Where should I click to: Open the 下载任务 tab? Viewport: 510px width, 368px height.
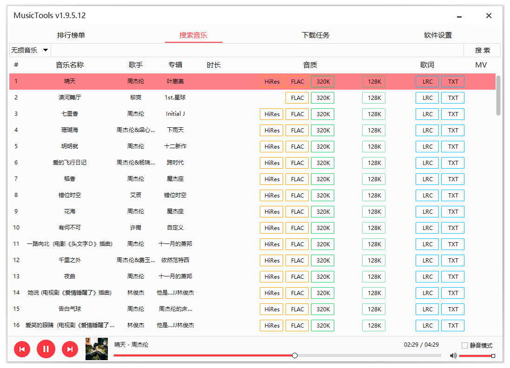pos(316,35)
